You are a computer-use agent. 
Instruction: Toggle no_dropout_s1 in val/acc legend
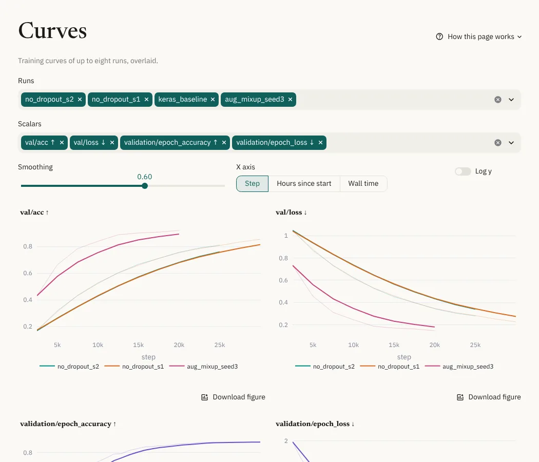134,367
